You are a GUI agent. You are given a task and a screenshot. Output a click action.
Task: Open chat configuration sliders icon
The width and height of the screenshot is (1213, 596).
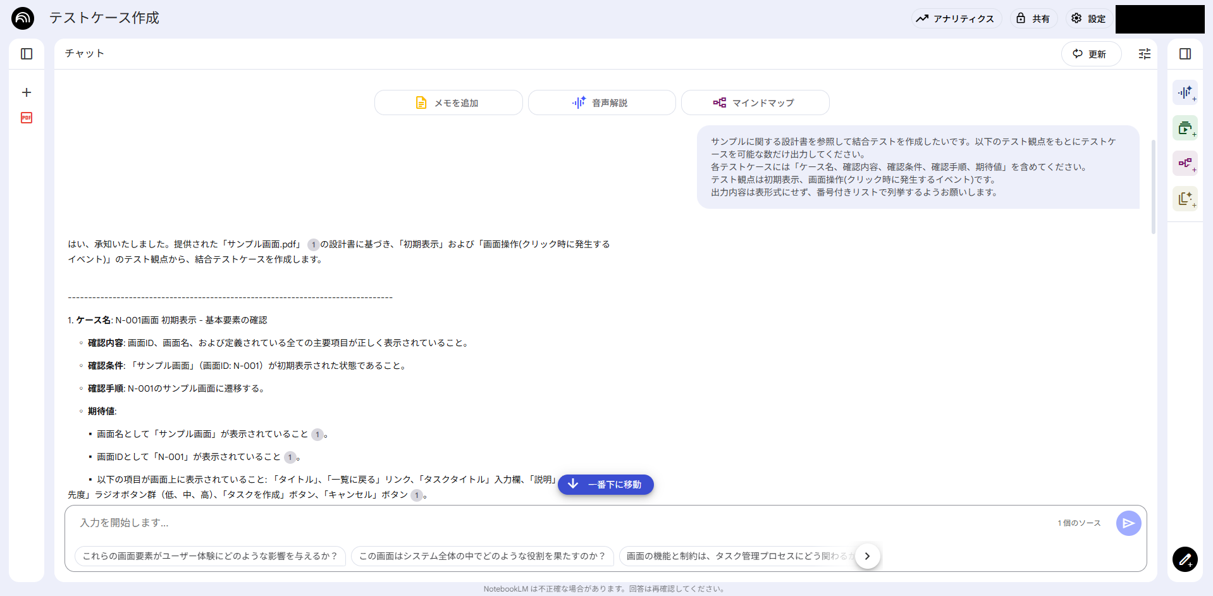pyautogui.click(x=1145, y=54)
